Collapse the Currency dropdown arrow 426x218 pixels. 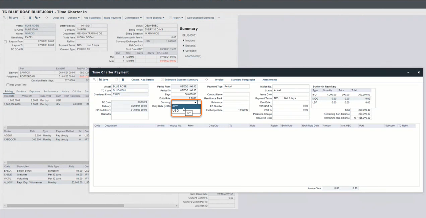pos(195,102)
